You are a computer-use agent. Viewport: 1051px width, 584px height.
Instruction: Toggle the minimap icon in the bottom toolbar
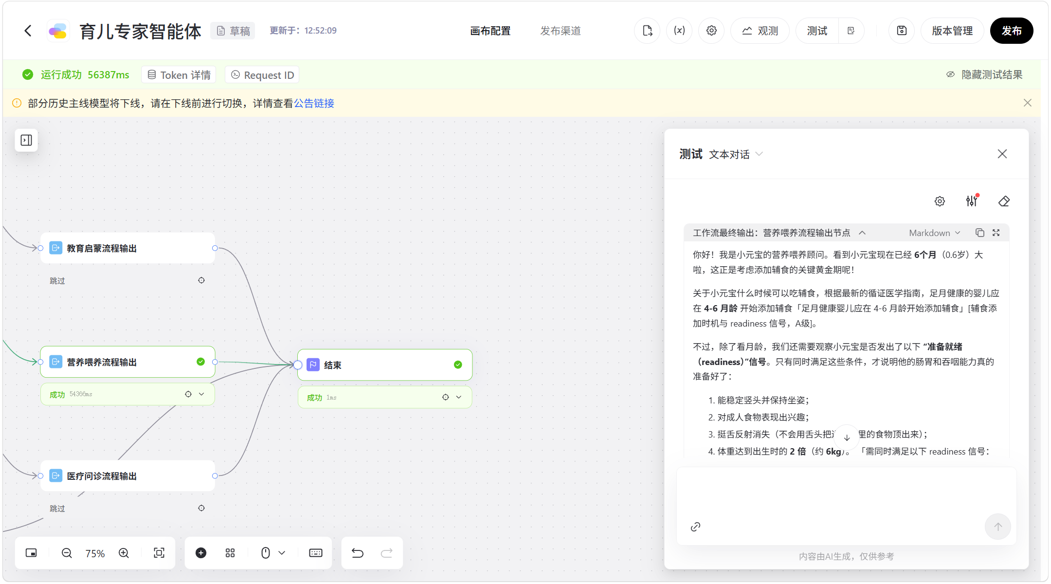point(31,553)
